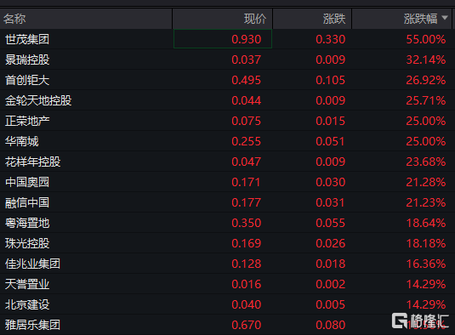Image resolution: width=455 pixels, height=335 pixels.
Task: Click the 0.044 price value
Action: [247, 100]
